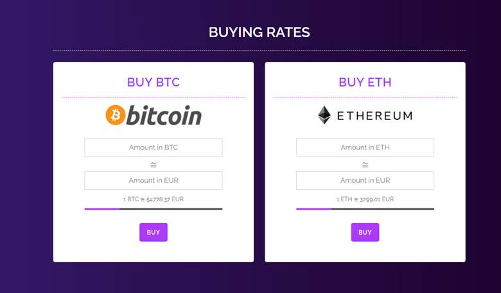
Task: Click the purple progress bar in ETH card
Action: coord(314,209)
